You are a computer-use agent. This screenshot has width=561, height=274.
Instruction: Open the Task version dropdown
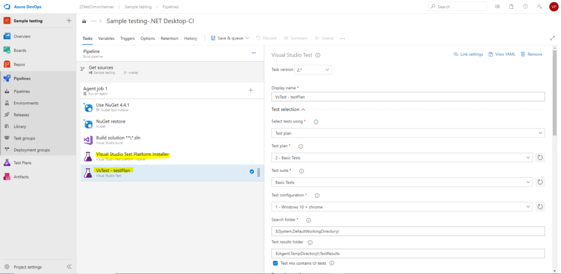313,69
